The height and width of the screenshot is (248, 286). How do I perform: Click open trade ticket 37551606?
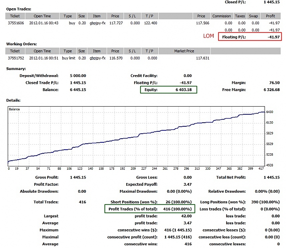pyautogui.click(x=16, y=23)
